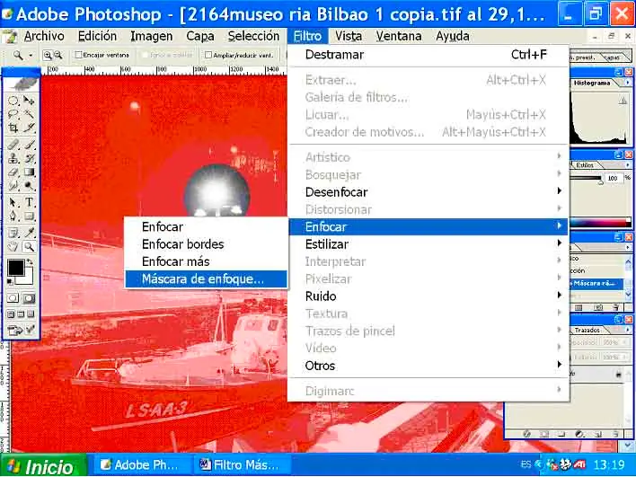
Task: Click the Inicio start button
Action: [x=42, y=465]
